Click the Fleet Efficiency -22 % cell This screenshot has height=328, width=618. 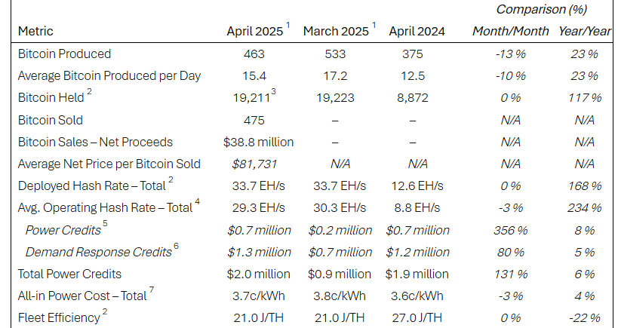[583, 317]
